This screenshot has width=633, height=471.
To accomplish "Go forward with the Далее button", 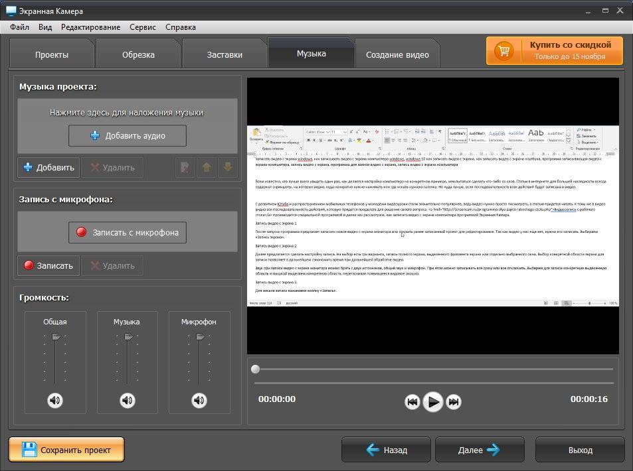I will (x=480, y=450).
